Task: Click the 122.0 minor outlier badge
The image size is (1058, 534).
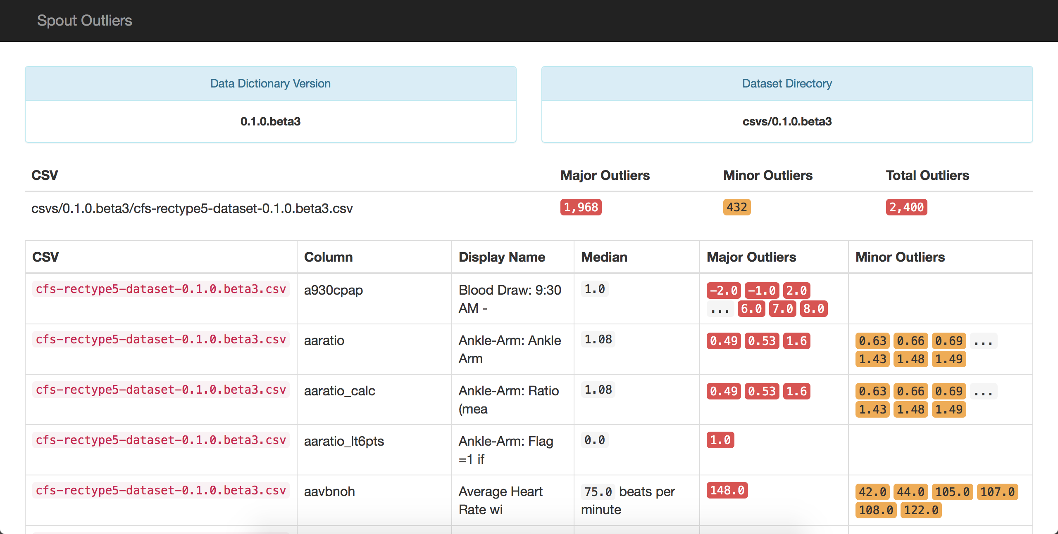Action: pos(921,510)
